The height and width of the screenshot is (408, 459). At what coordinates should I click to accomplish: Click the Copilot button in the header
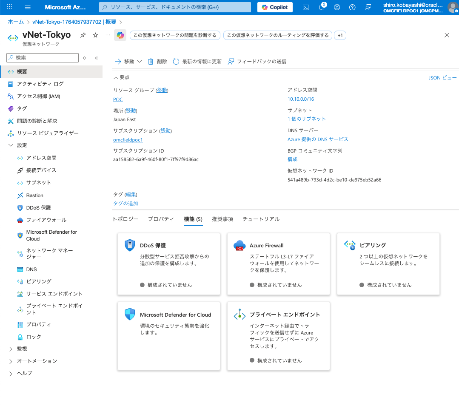pyautogui.click(x=275, y=7)
